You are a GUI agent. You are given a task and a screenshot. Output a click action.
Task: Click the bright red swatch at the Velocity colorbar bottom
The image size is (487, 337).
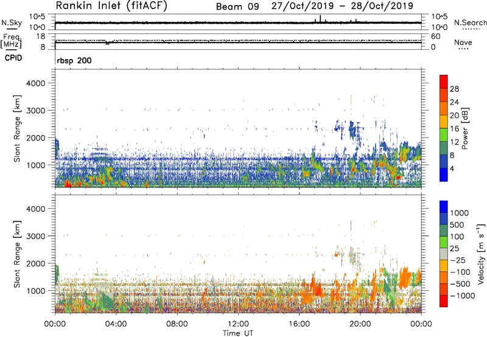444,301
